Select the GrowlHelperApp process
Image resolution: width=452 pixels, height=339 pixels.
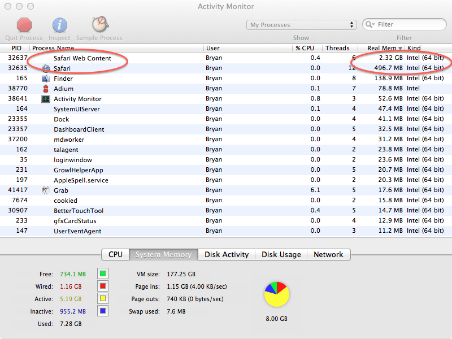click(x=226, y=170)
